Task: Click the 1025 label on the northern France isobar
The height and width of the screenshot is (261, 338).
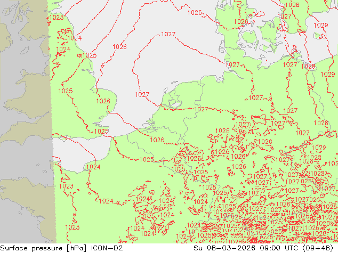Action: point(147,160)
